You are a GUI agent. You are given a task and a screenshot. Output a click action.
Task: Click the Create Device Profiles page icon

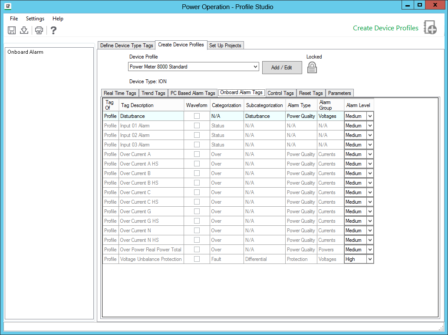[x=430, y=28]
